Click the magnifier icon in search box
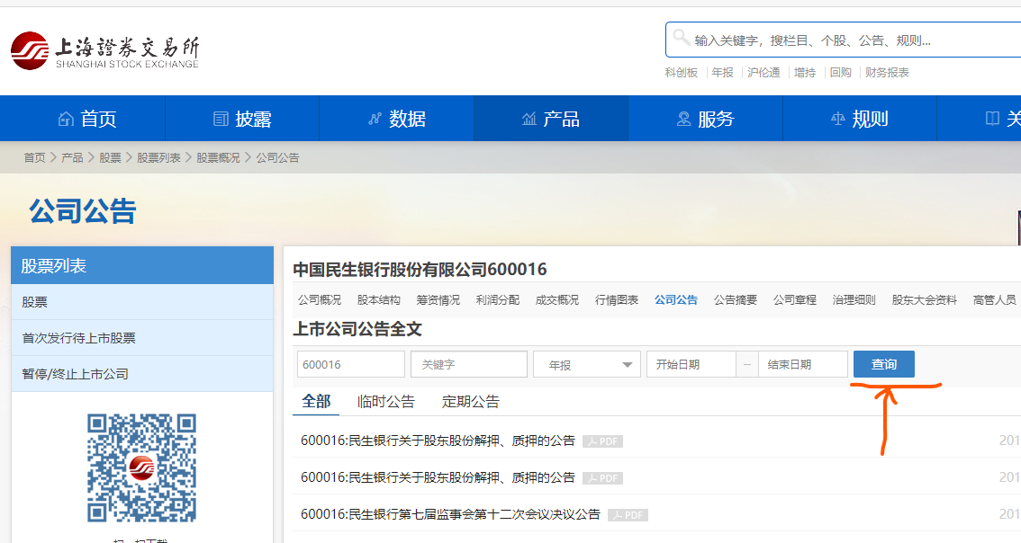Screen dimensions: 1021x543 [x=681, y=38]
